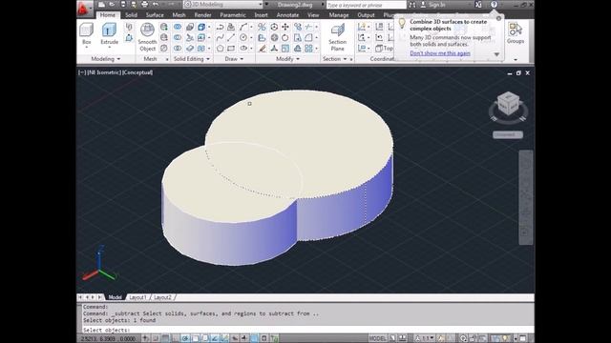Choose the Solid Subtract tool

178,38
